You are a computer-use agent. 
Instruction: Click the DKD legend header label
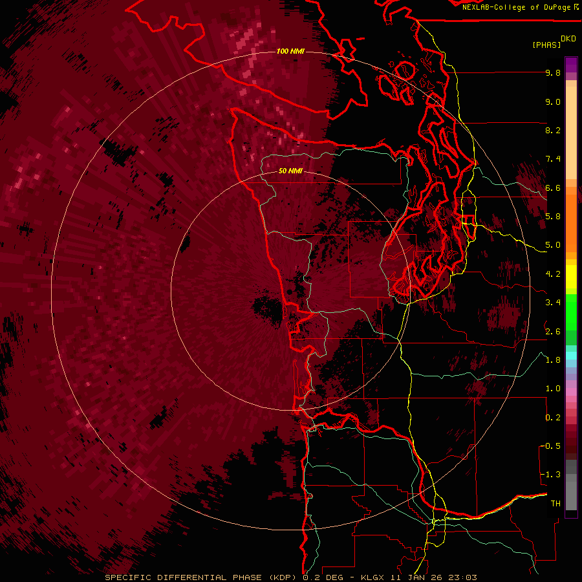pos(568,39)
